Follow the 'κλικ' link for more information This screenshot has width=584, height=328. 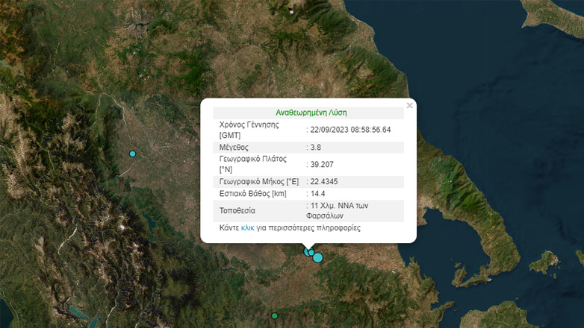pyautogui.click(x=248, y=227)
